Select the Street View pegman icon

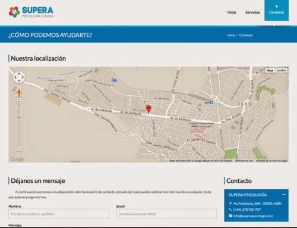click(x=19, y=93)
